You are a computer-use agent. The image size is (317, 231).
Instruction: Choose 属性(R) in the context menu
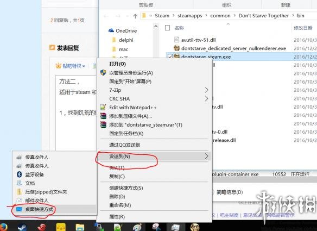[117, 217]
